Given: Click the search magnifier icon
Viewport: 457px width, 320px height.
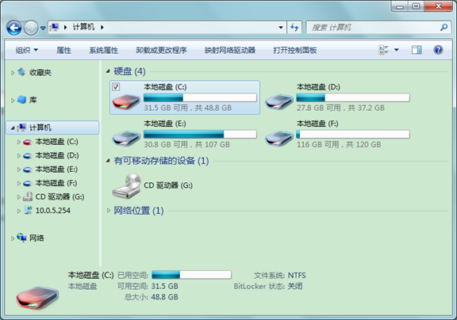Looking at the screenshot, I should coord(444,28).
